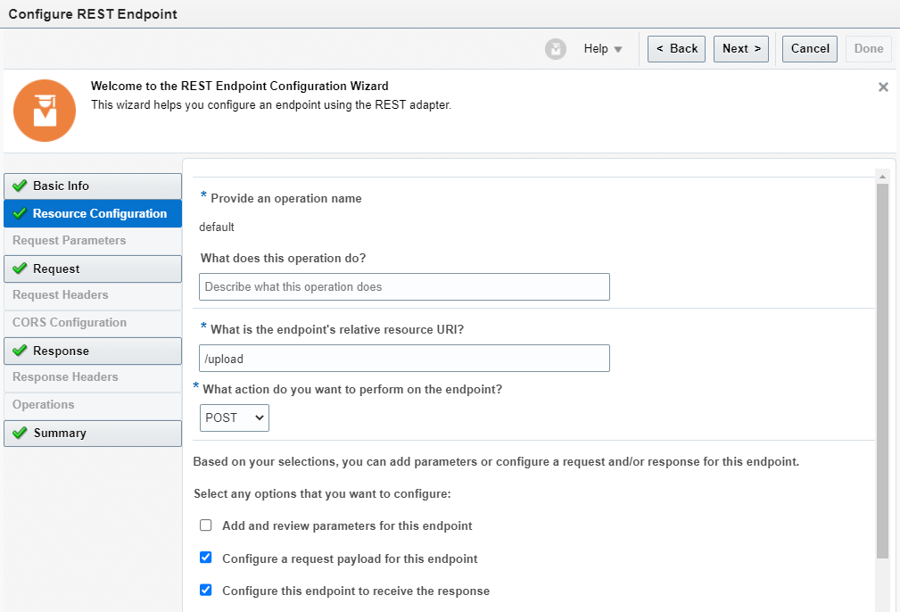Open the Request wizard step

pyautogui.click(x=93, y=269)
